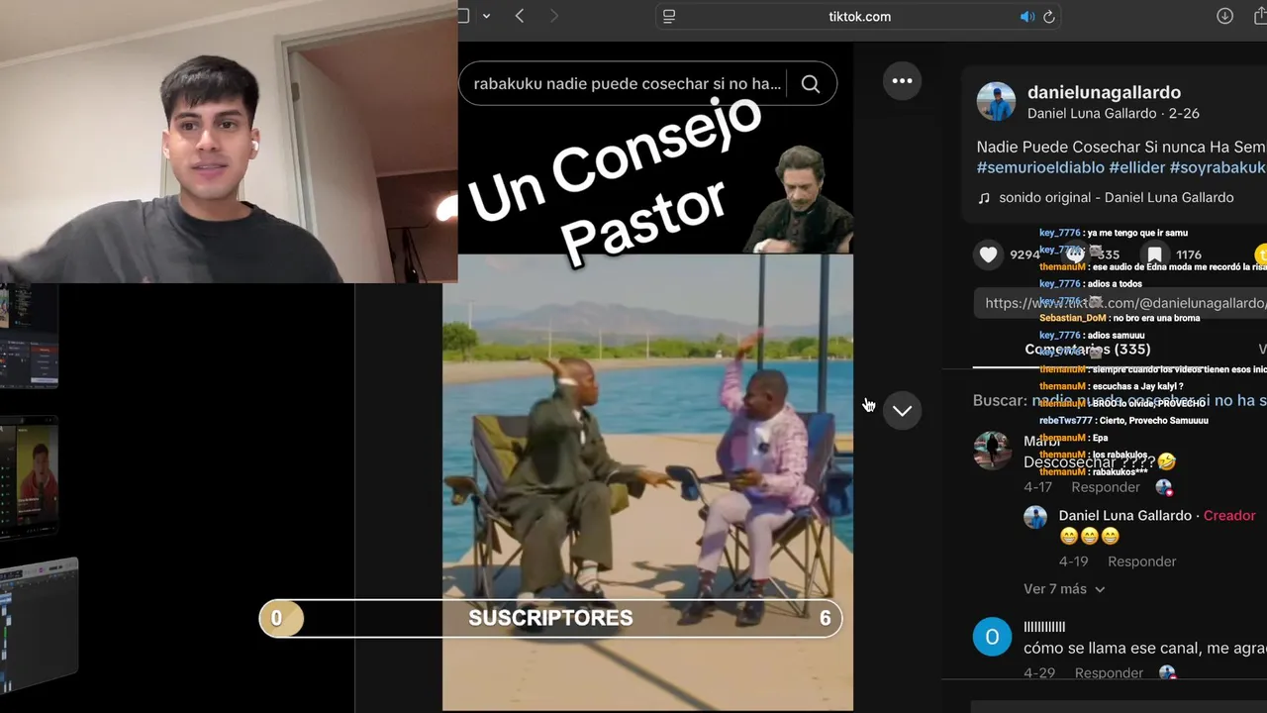1267x713 pixels.
Task: Click Safari back arrow button
Action: [520, 16]
